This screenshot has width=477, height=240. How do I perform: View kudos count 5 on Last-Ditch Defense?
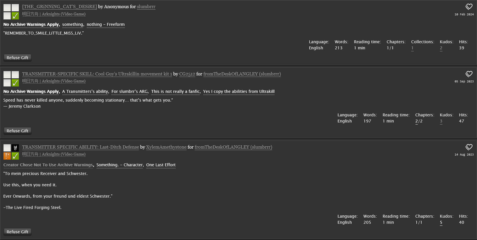point(441,222)
